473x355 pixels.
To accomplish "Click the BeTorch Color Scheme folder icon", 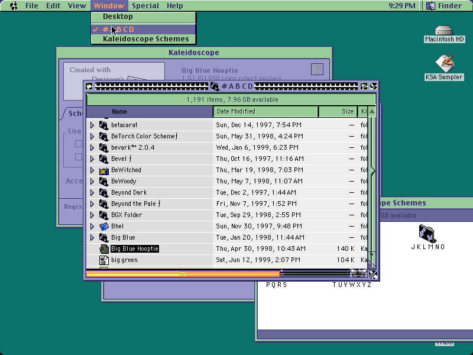I will (103, 136).
